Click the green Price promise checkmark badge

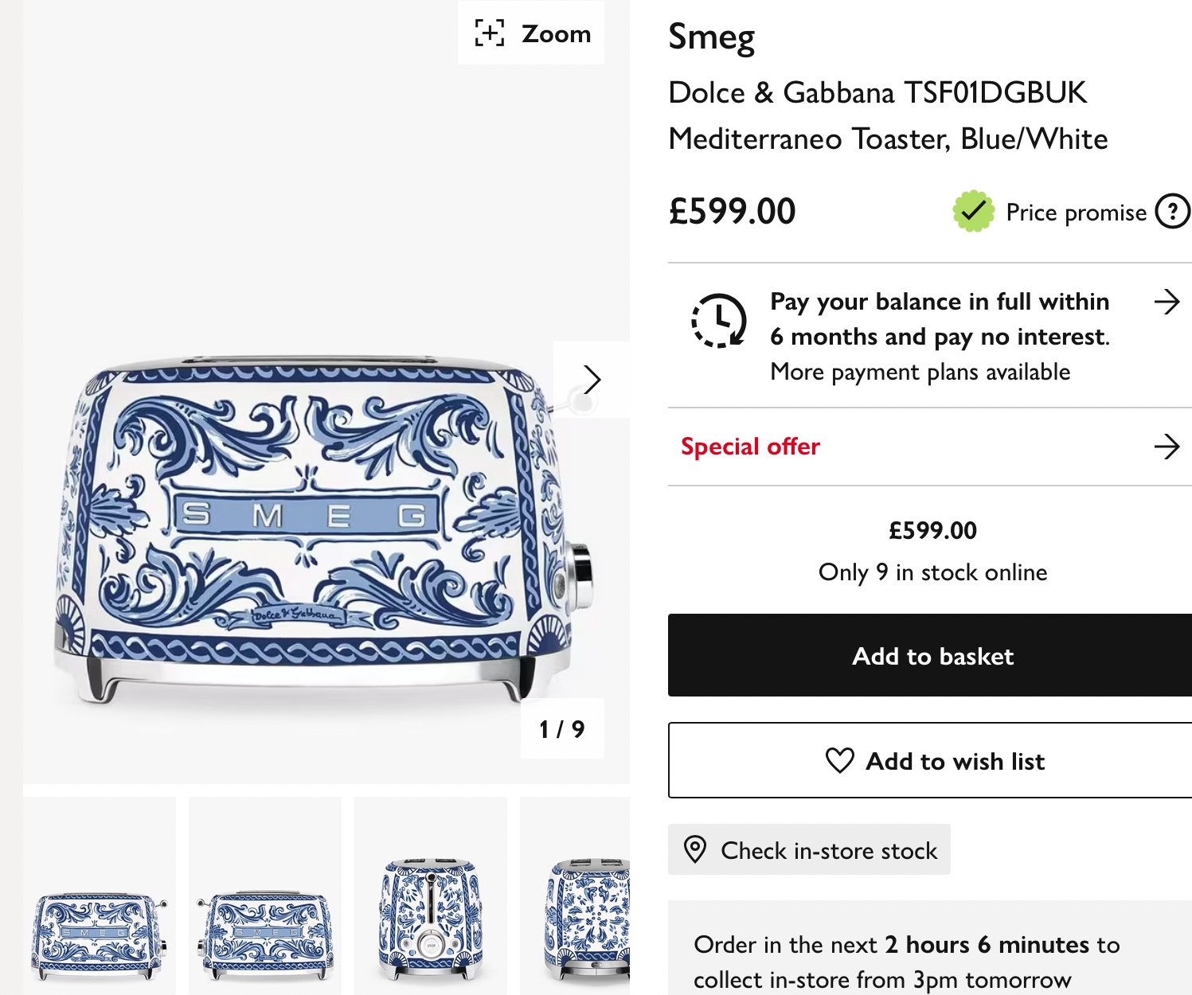(973, 212)
